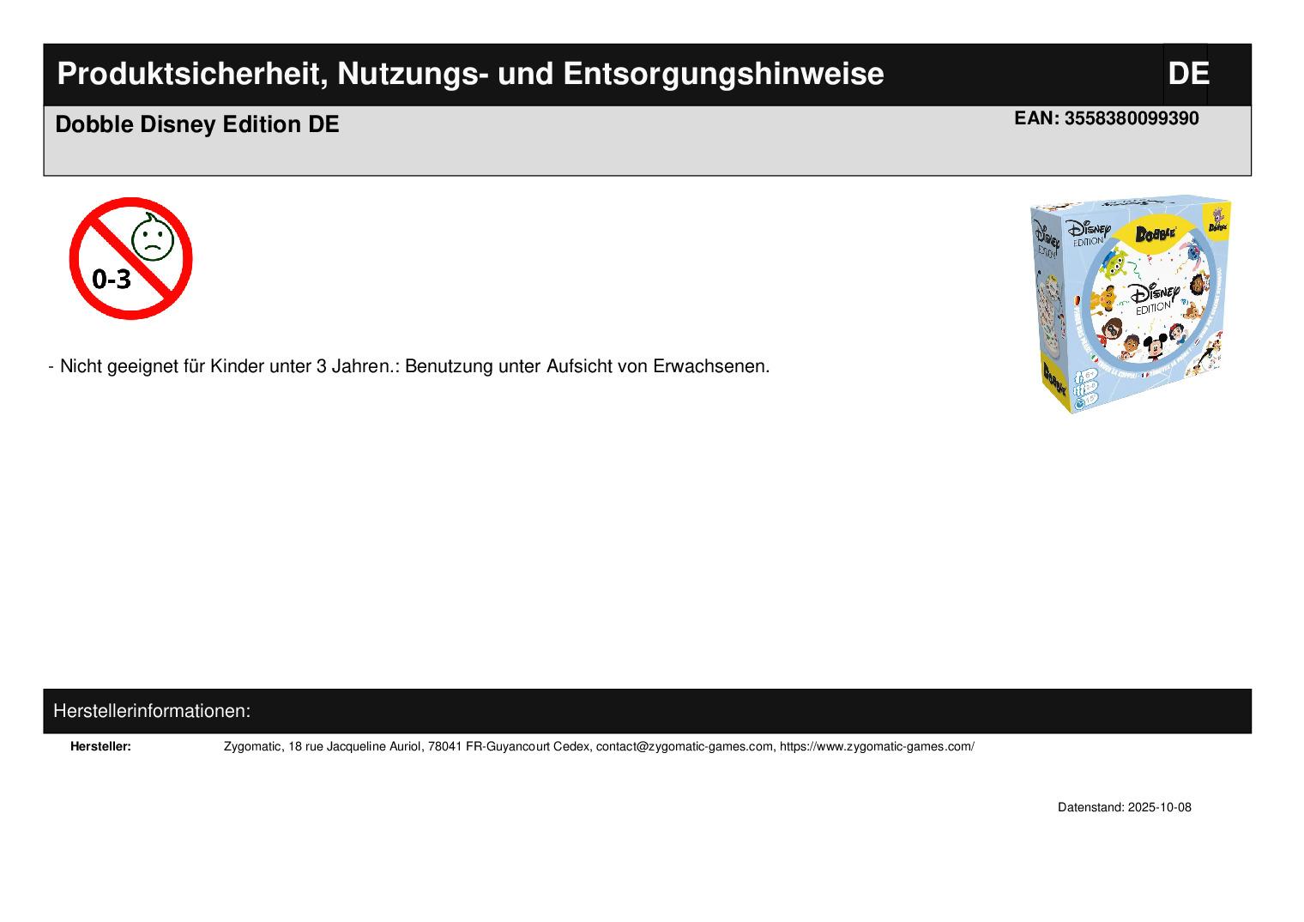Click the yellow Dobble logo atop the box front
Viewport: 1304px width, 922px height.
pos(1155,233)
